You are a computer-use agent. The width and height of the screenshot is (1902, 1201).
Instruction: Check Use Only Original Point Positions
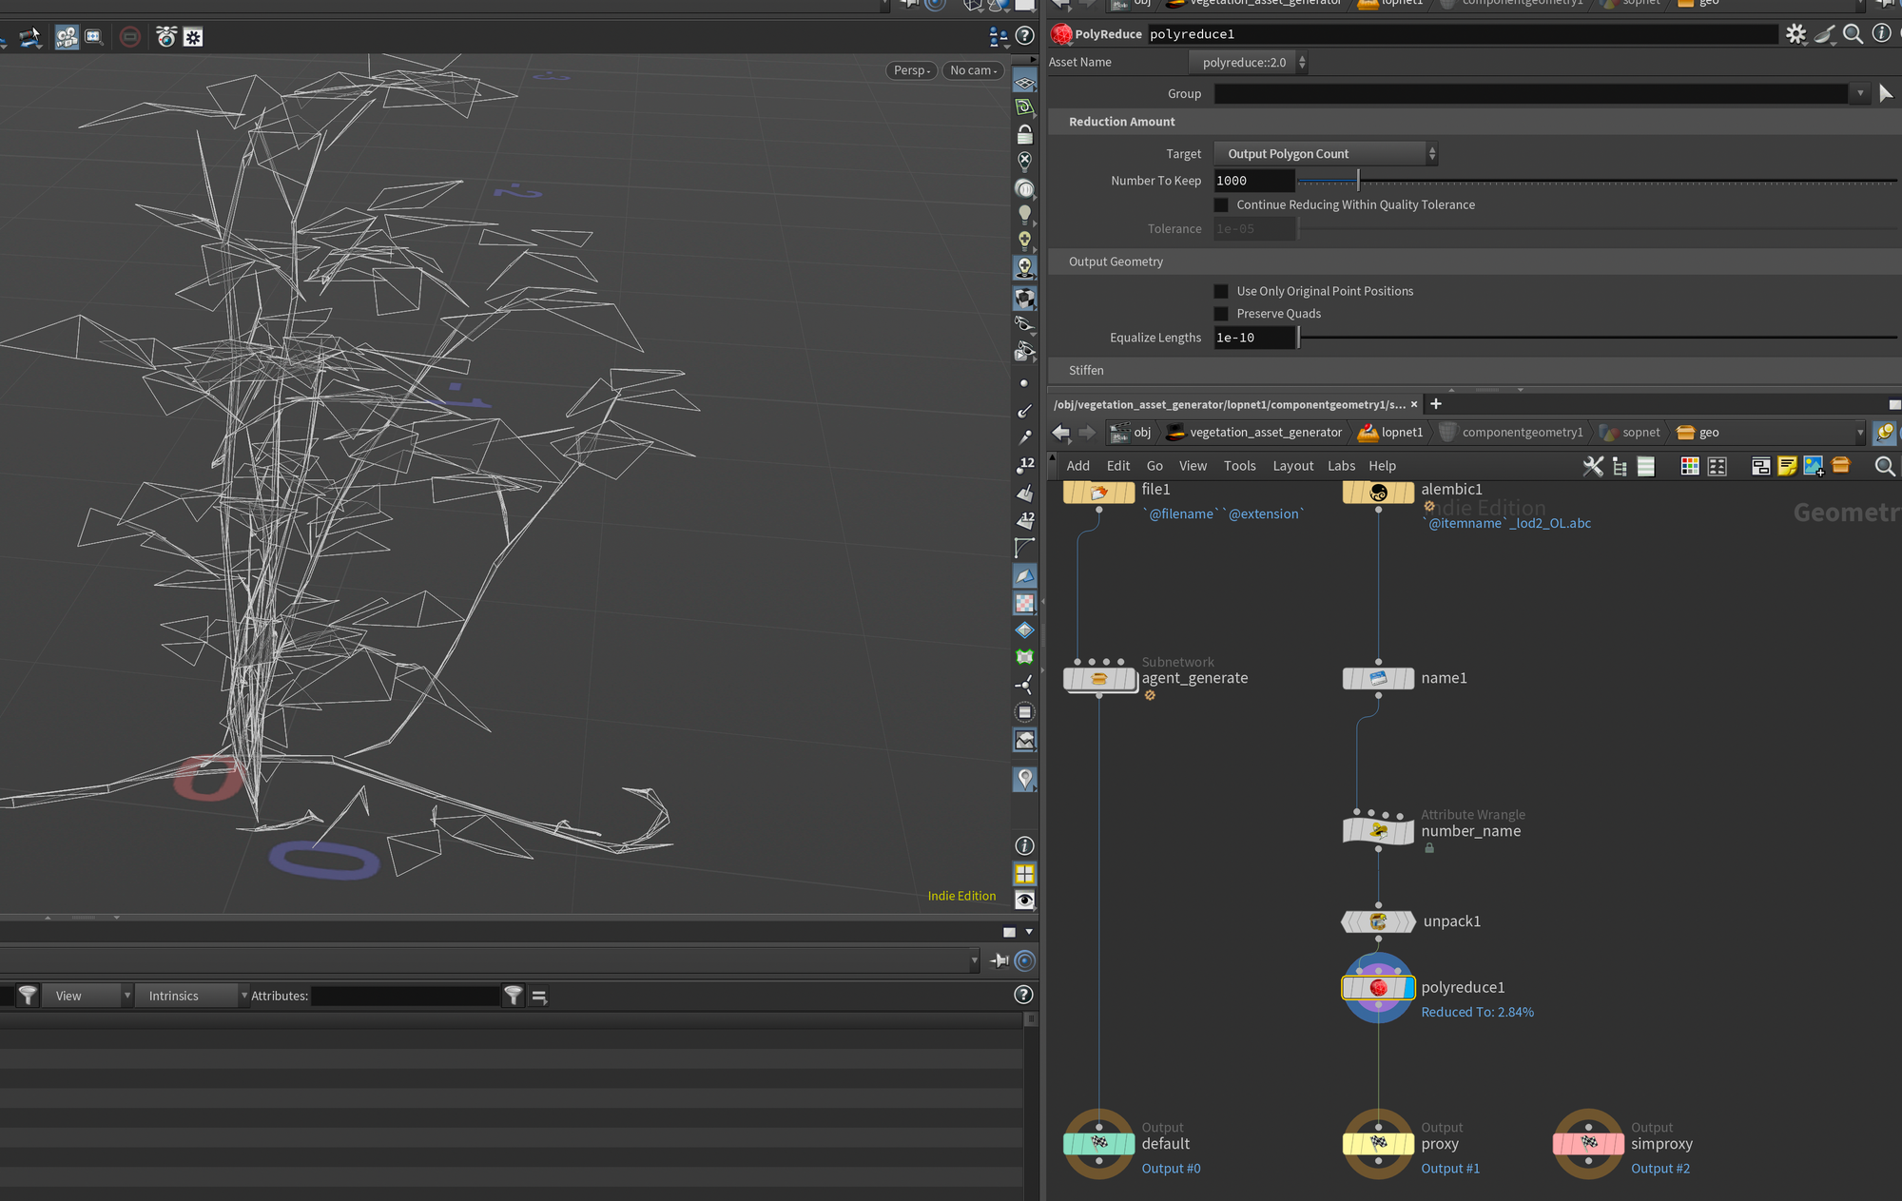pos(1221,292)
